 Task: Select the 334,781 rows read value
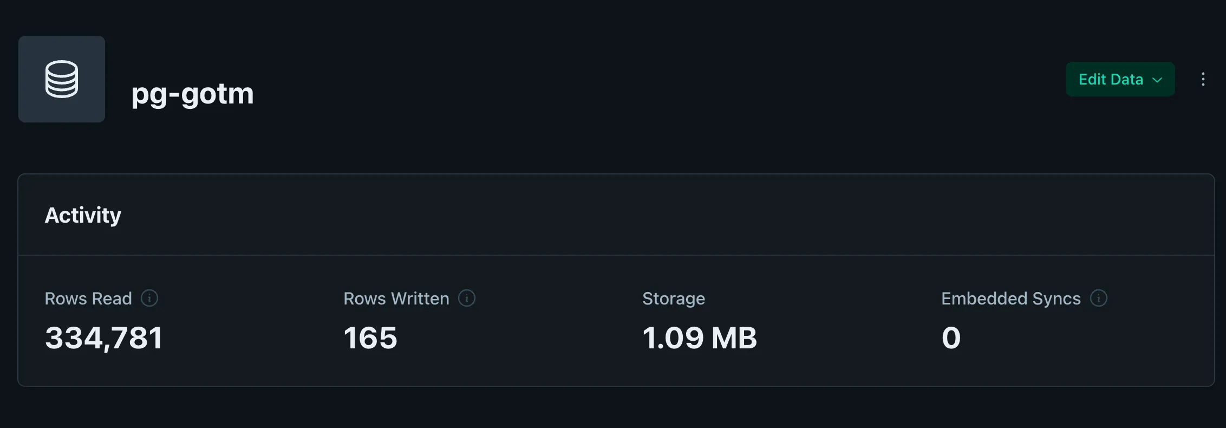click(104, 338)
